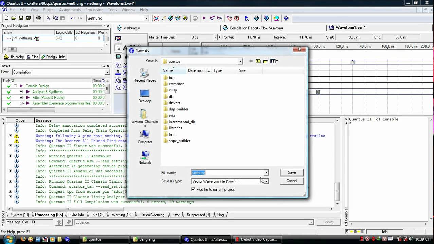This screenshot has width=434, height=244.
Task: Open the Processing menu
Action: pos(94,10)
